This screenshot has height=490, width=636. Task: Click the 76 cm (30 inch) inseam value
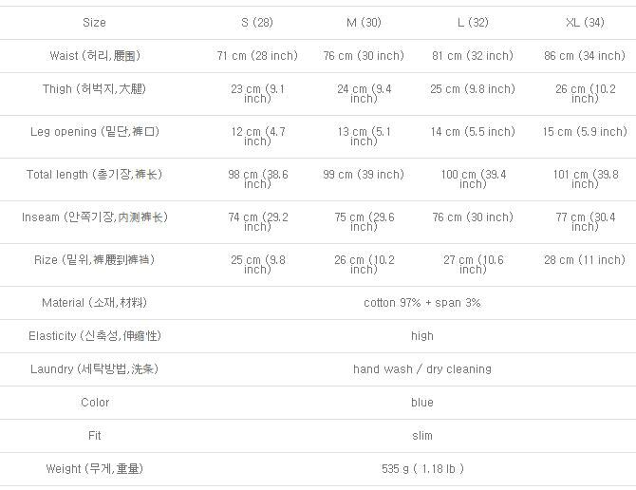pyautogui.click(x=473, y=217)
